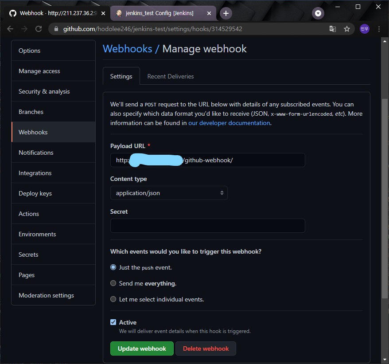Click Update webhook button

pos(142,348)
